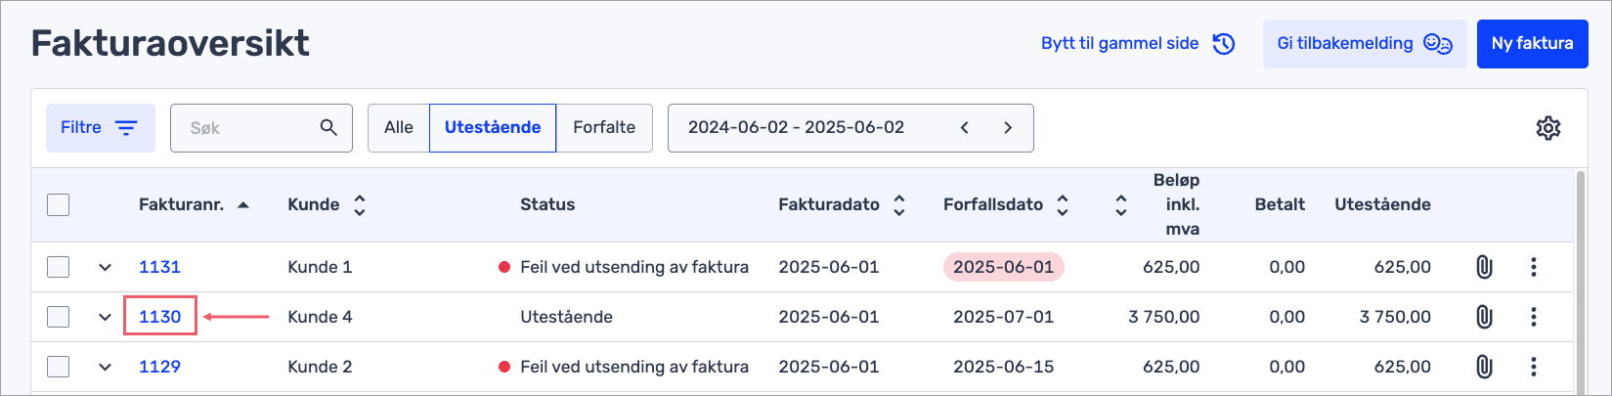
Task: Open invoice link 1130
Action: [160, 317]
